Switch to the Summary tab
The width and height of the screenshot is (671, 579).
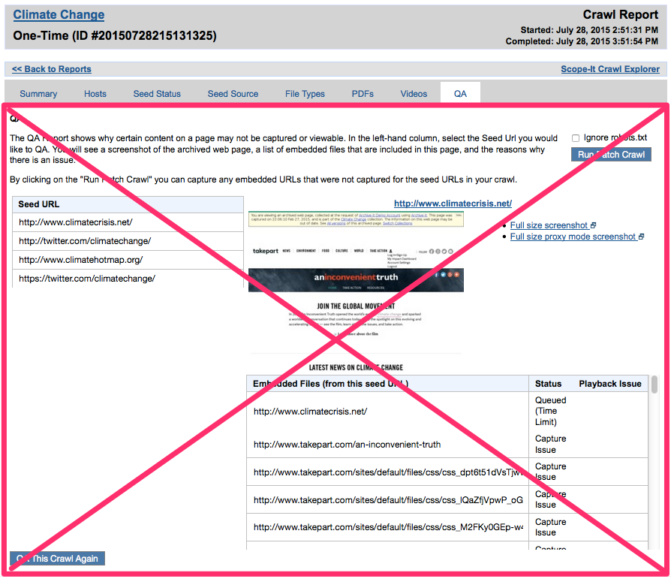pos(38,94)
